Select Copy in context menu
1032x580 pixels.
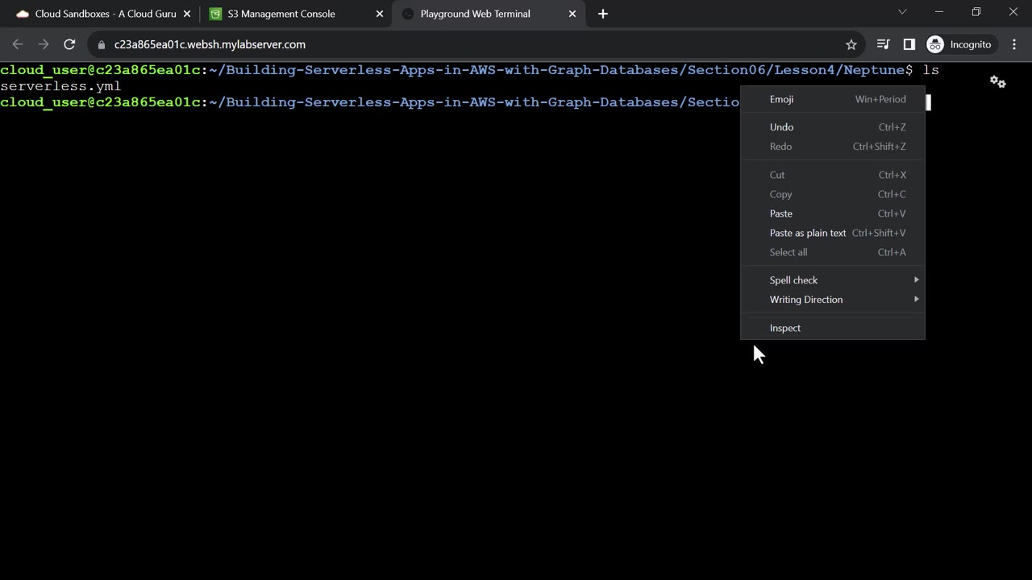[x=833, y=194]
